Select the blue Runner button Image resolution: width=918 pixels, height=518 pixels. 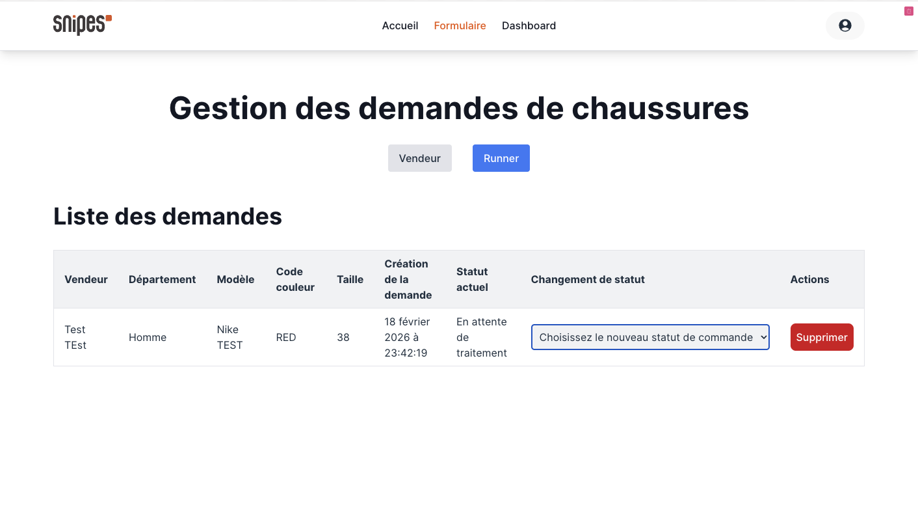click(501, 158)
